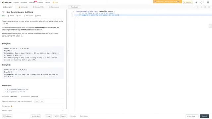
Task: Open the Contribute link
Action: 84,116
